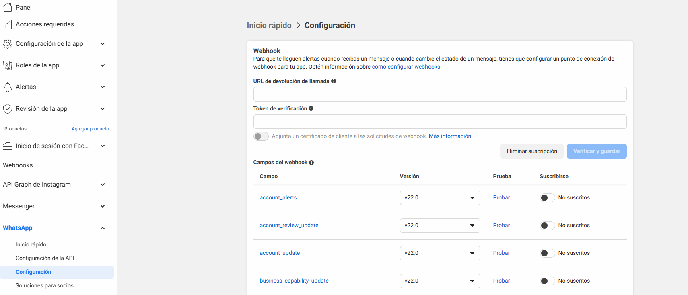This screenshot has height=295, width=688.
Task: Click the Verificar y guardar button
Action: coord(596,151)
